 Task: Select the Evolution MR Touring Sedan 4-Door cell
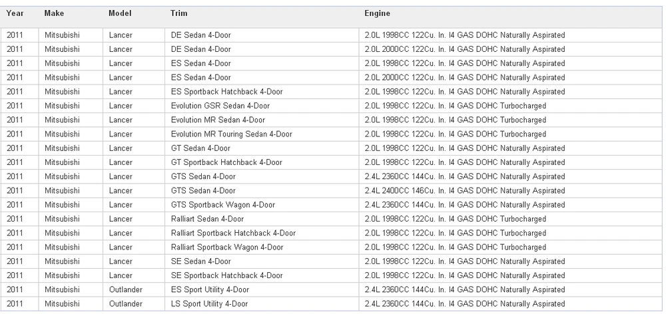point(262,134)
